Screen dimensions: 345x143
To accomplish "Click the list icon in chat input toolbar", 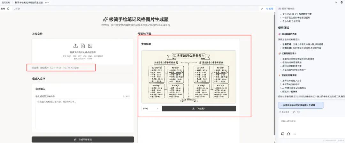I will (295, 134).
